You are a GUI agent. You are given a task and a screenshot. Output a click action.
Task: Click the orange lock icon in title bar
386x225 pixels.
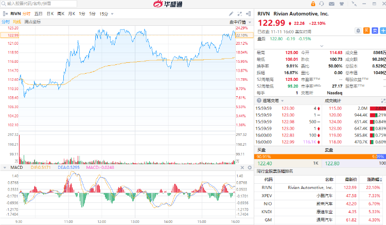coord(313,4)
